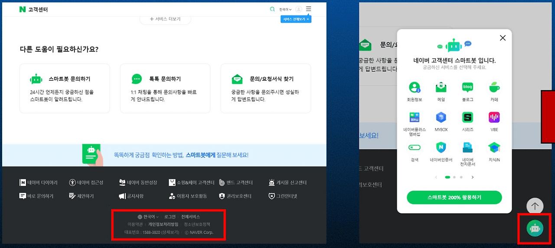Viewport: 555px width, 248px height.
Task: Click 제안하기 in footer
Action: (x=82, y=196)
